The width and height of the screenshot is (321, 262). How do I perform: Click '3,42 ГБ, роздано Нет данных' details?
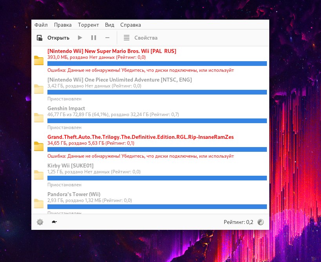point(94,86)
